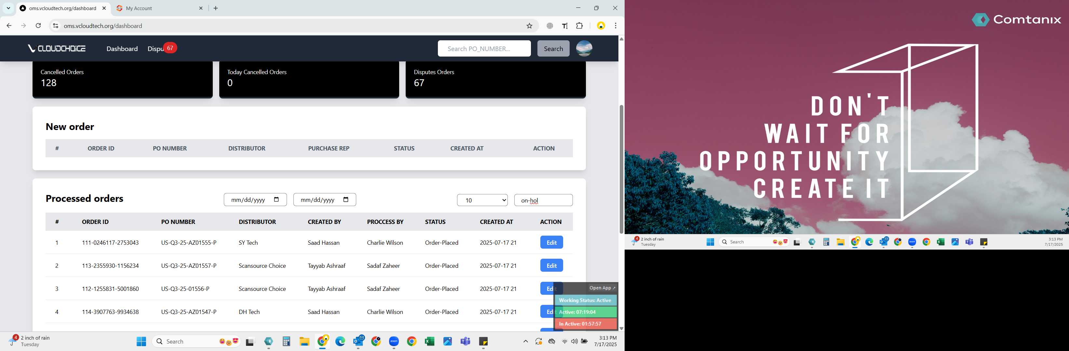
Task: Focus the browser address bar
Action: (291, 26)
